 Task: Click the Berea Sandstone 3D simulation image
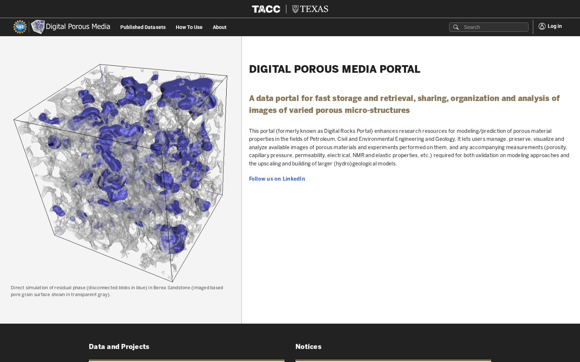click(120, 173)
